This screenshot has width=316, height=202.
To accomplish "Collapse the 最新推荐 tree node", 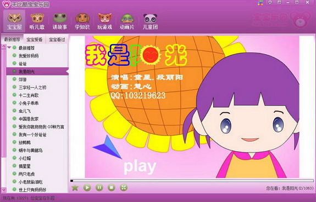I will click(9, 48).
